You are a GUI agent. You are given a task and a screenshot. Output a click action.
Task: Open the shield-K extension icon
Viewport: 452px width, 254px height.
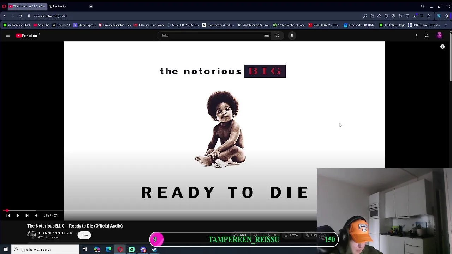pyautogui.click(x=386, y=16)
